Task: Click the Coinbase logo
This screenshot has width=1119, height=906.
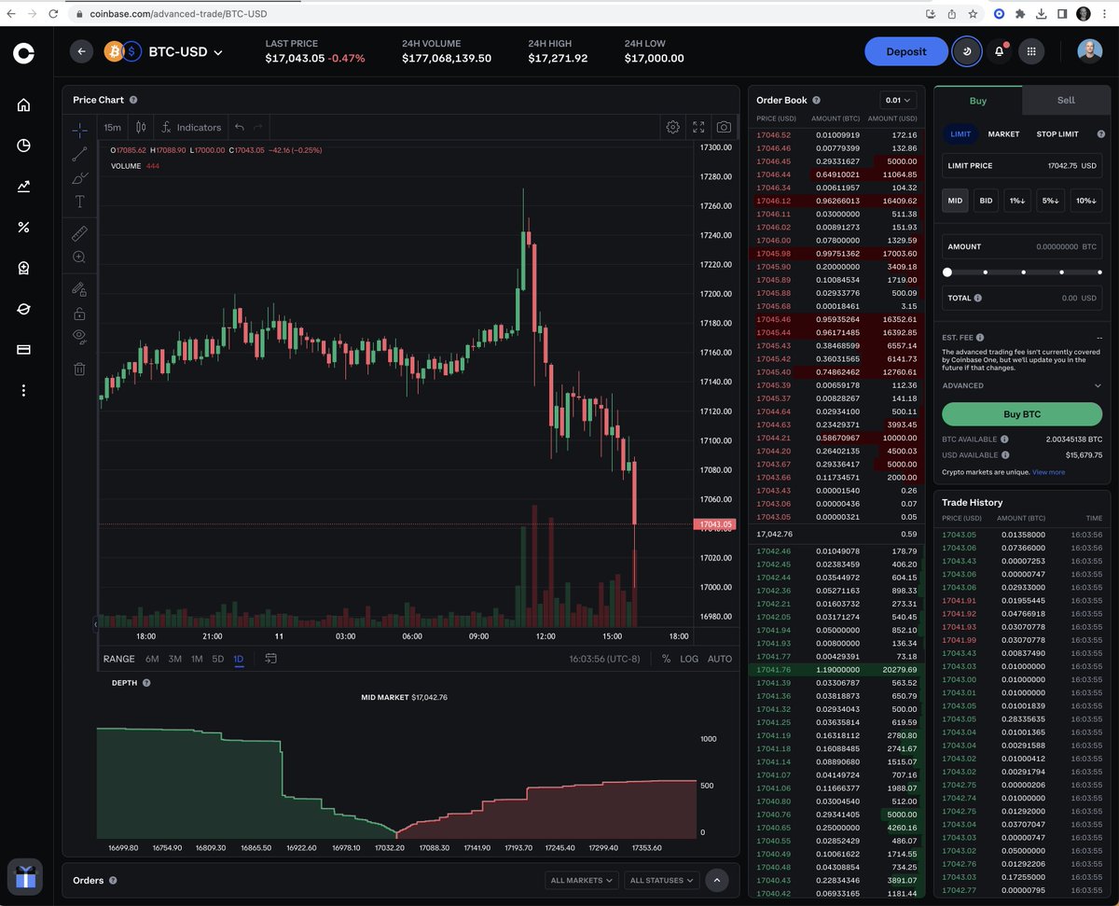Action: click(23, 54)
